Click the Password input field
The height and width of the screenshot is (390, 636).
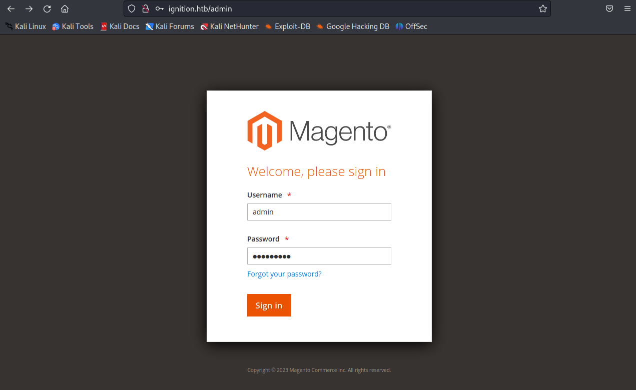point(319,256)
